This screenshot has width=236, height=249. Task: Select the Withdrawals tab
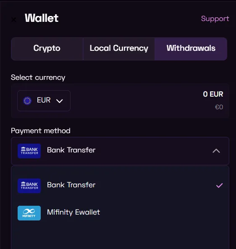click(191, 49)
